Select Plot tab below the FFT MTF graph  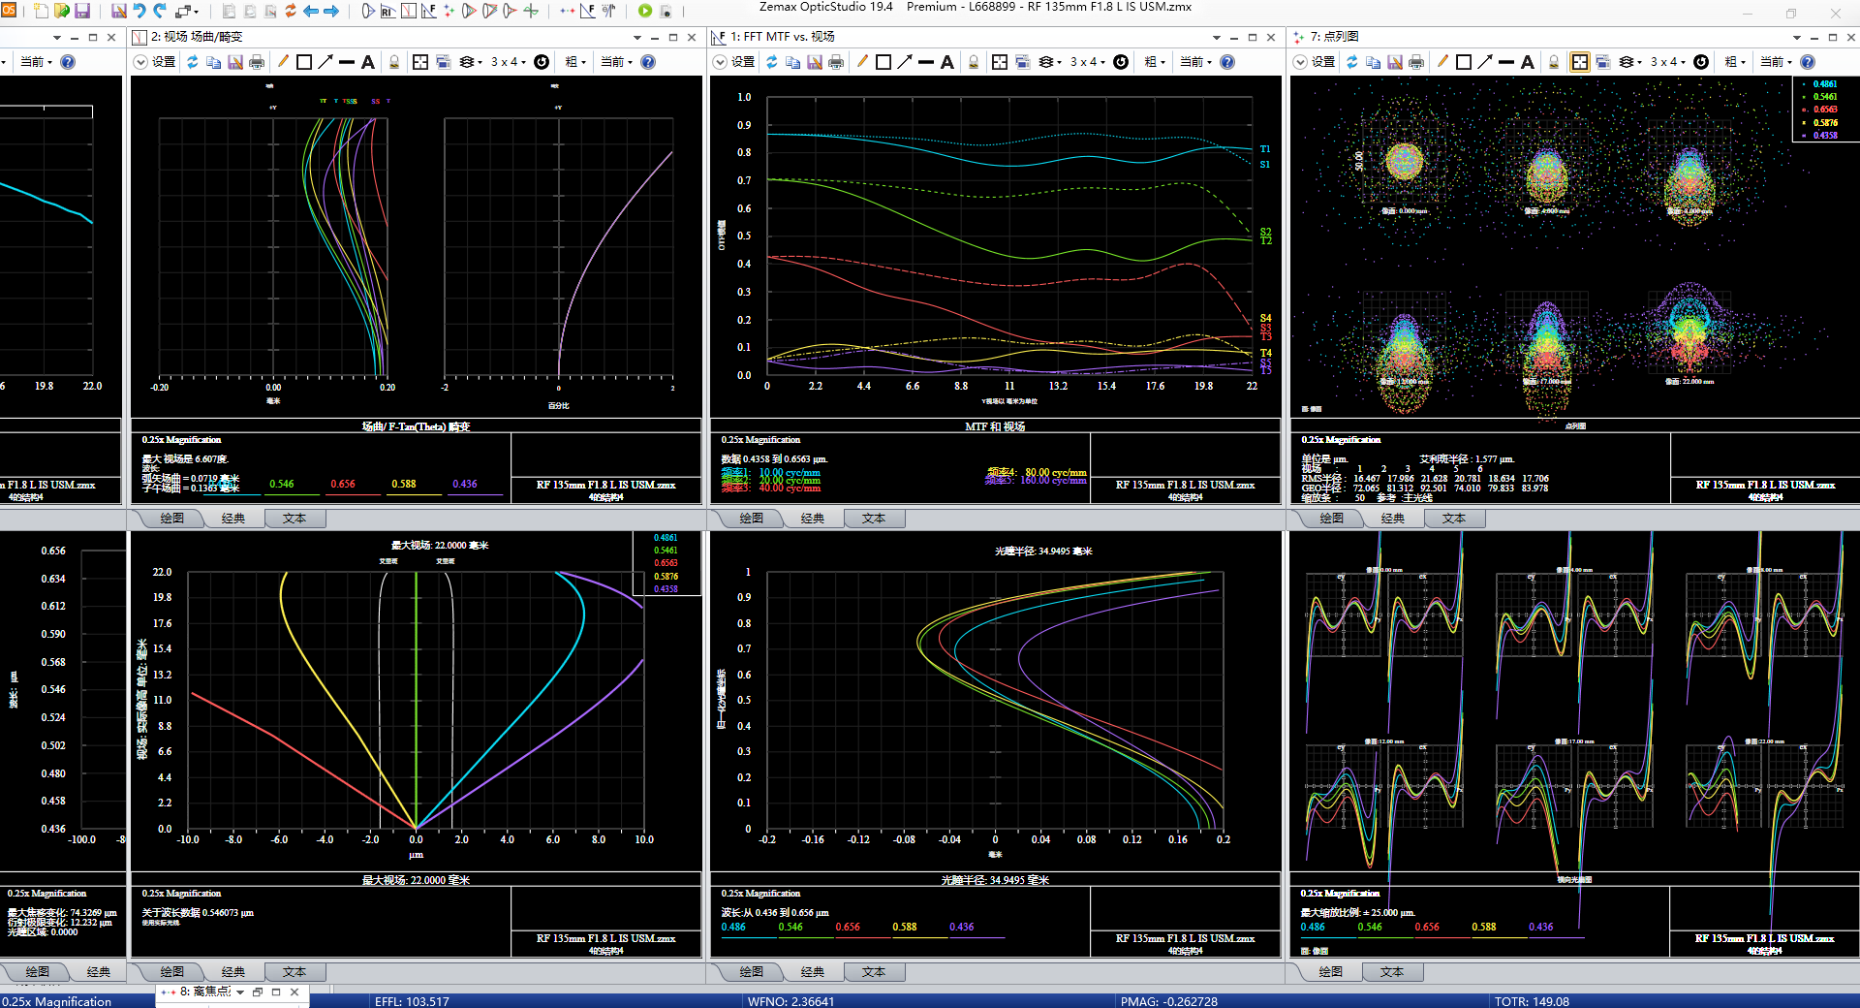(752, 519)
